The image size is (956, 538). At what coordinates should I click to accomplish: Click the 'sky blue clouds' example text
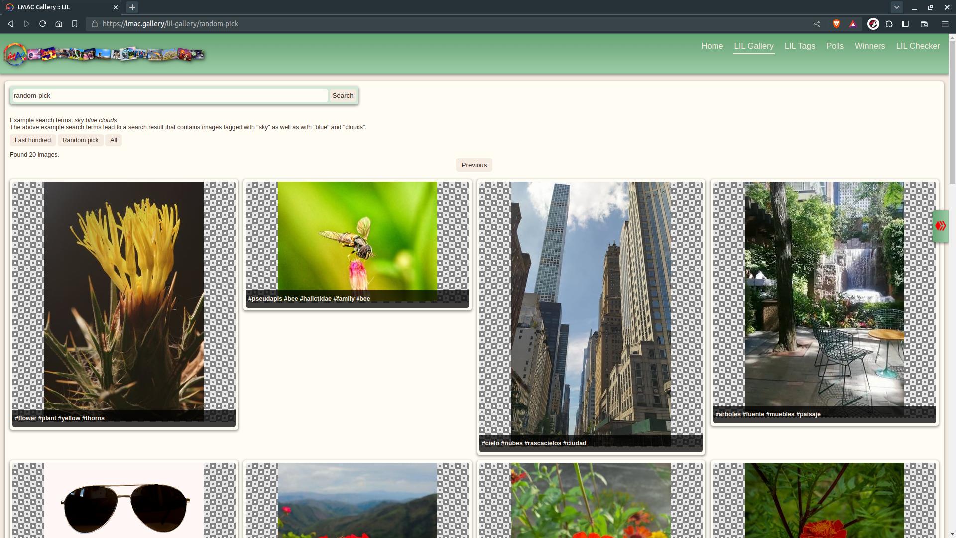click(96, 120)
